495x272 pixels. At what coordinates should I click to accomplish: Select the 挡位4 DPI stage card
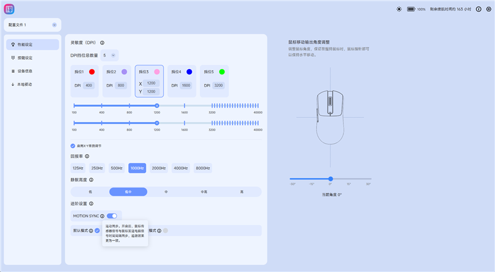pyautogui.click(x=182, y=81)
